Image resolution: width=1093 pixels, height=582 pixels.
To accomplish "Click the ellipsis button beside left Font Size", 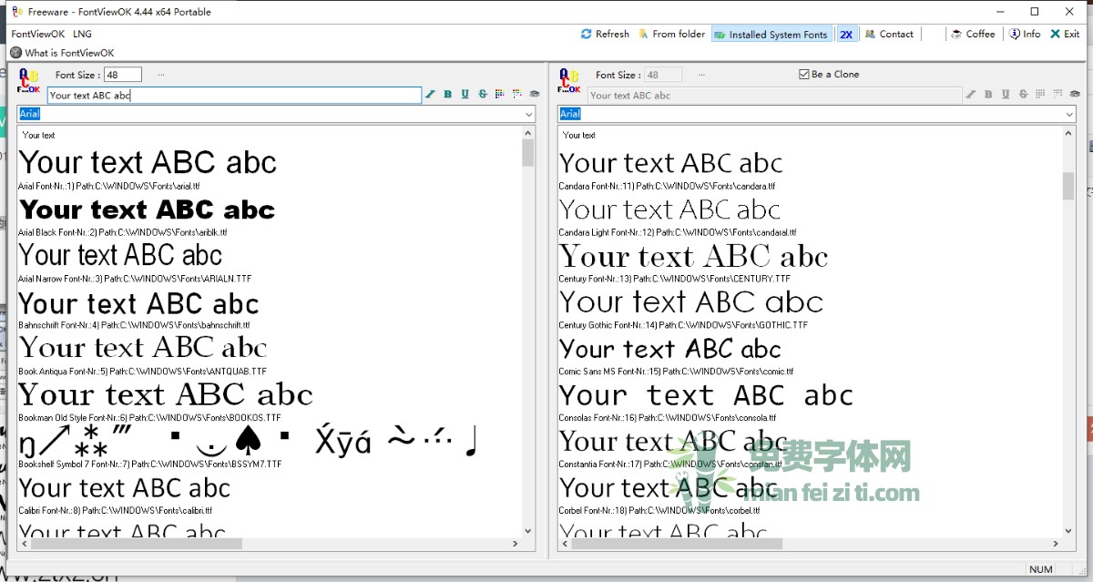I will click(161, 75).
